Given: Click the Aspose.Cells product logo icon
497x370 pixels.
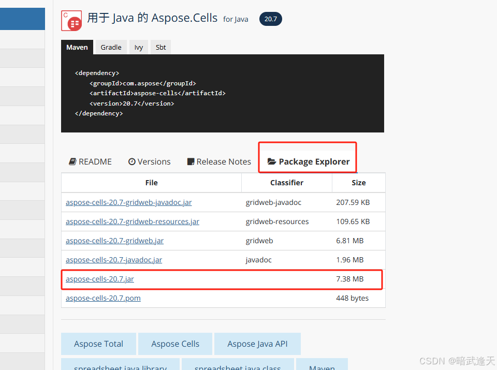Looking at the screenshot, I should click(71, 20).
